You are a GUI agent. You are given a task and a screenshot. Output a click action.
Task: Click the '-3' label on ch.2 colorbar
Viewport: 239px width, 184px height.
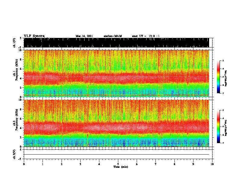tap(222, 110)
